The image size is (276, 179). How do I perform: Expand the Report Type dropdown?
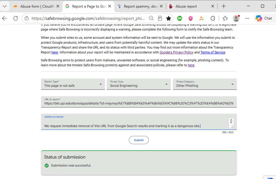[x=73, y=84]
